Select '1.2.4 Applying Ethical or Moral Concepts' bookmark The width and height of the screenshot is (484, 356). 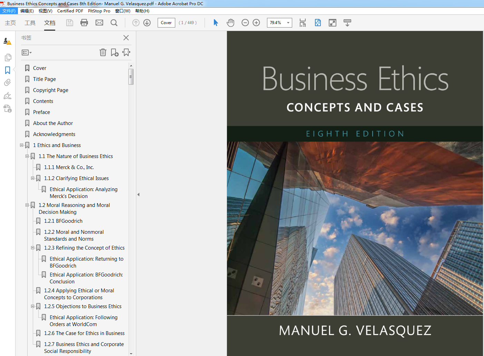(x=79, y=294)
